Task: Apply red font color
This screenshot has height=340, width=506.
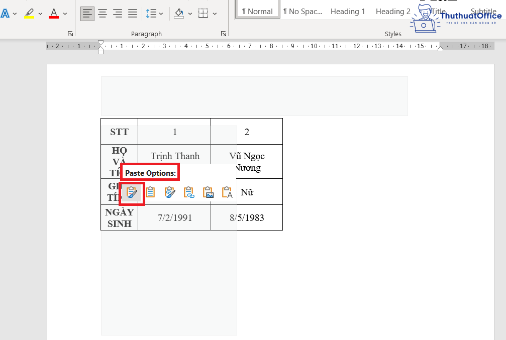Action: click(x=54, y=14)
